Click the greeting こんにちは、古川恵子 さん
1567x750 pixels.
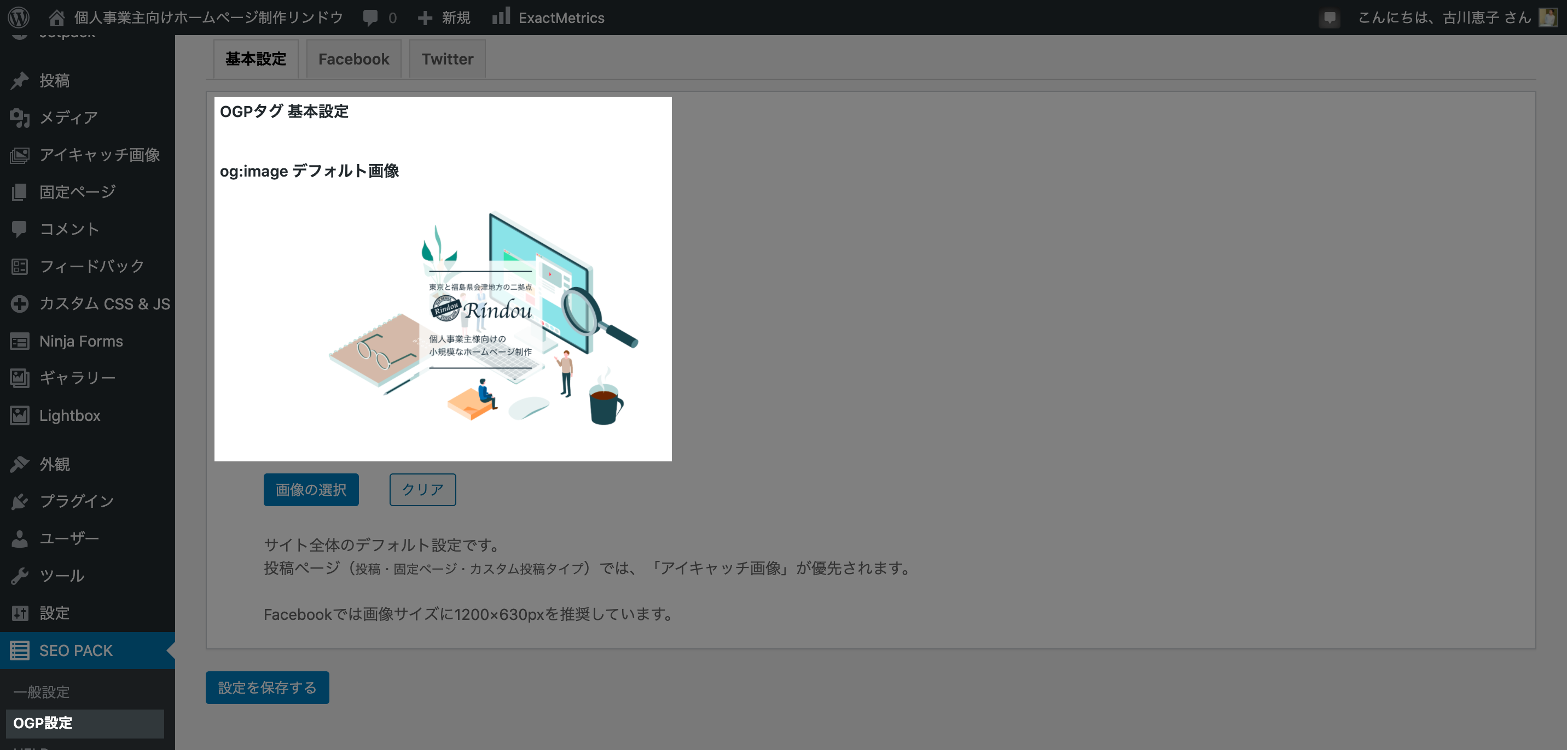pos(1445,17)
